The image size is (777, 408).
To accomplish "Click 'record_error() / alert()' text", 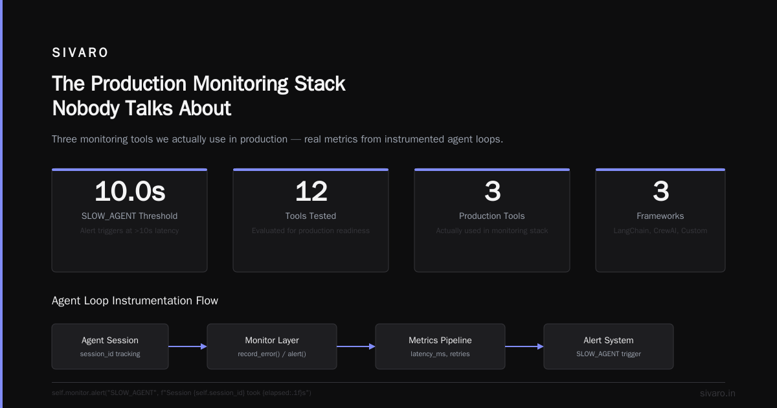I will (272, 354).
